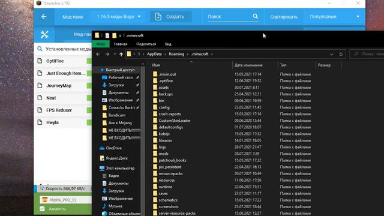Click the Сортировать label
The height and width of the screenshot is (216, 384).
[284, 17]
